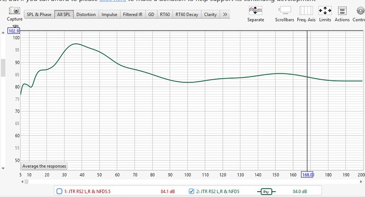Click the vertical scrollbar up arrow
Image resolution: width=365 pixels, height=197 pixels.
[x=3, y=33]
